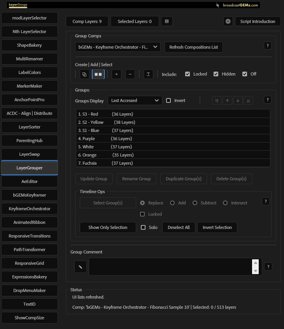This screenshot has height=329, width=284.
Task: Click the Rename Group button
Action: tap(137, 179)
